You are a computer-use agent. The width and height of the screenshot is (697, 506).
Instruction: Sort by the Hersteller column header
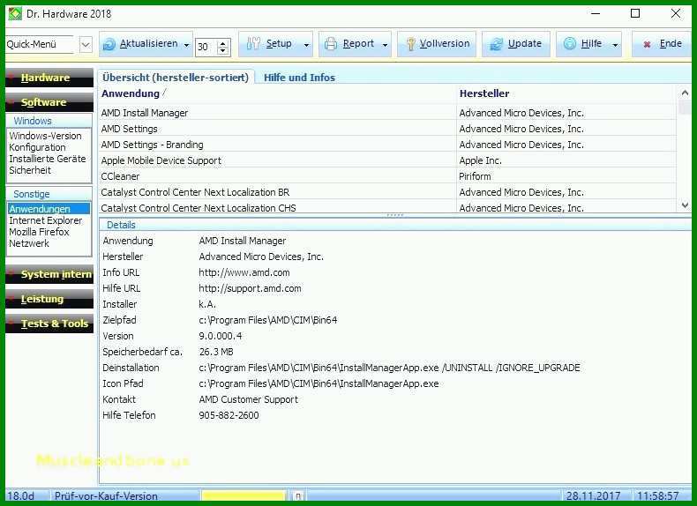tap(484, 93)
